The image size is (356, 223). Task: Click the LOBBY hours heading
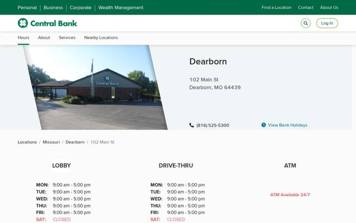62,166
